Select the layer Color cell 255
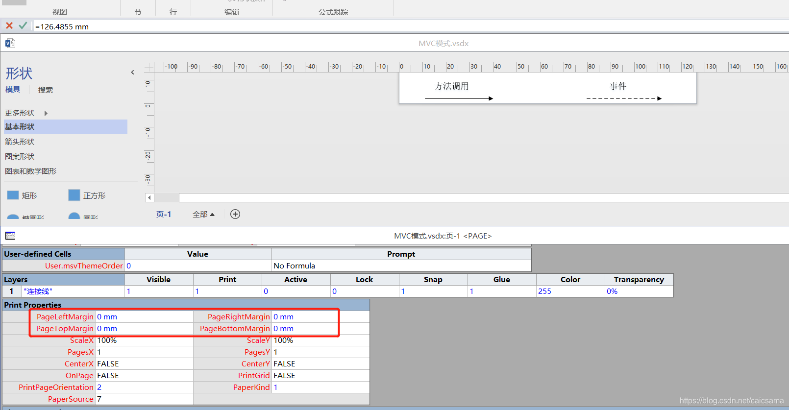This screenshot has width=789, height=410. click(570, 291)
